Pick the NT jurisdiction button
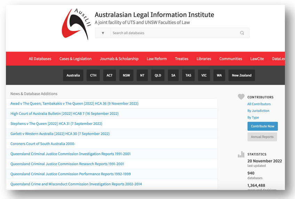 pyautogui.click(x=142, y=75)
